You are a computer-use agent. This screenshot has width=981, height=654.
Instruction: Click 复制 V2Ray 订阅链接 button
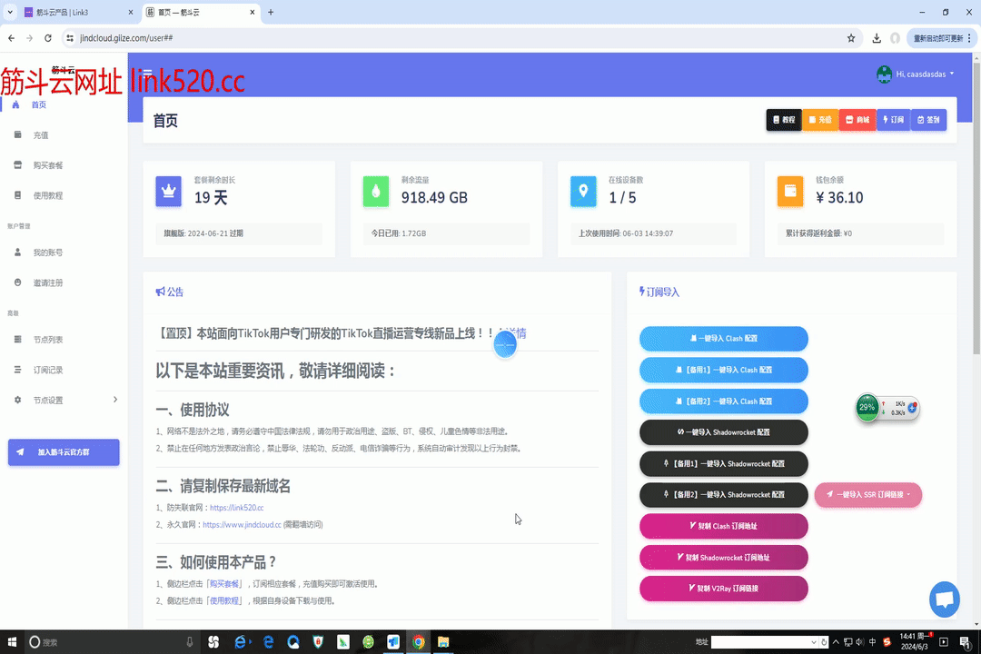(724, 589)
